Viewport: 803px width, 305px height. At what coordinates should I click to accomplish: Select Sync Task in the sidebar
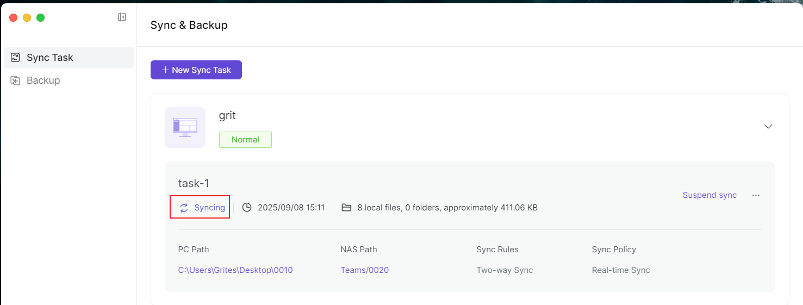tap(50, 58)
